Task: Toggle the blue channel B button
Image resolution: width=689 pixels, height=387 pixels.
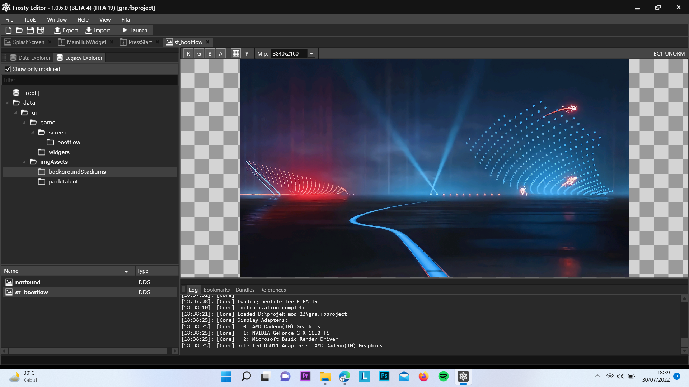Action: [x=210, y=53]
